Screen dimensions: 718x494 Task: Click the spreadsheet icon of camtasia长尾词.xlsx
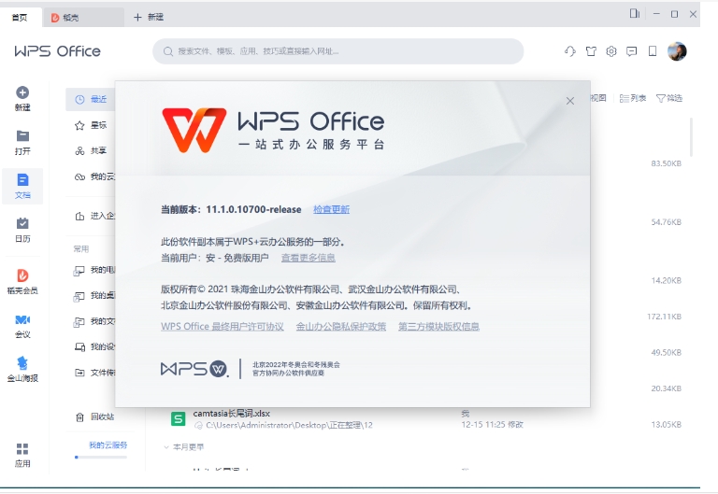179,419
